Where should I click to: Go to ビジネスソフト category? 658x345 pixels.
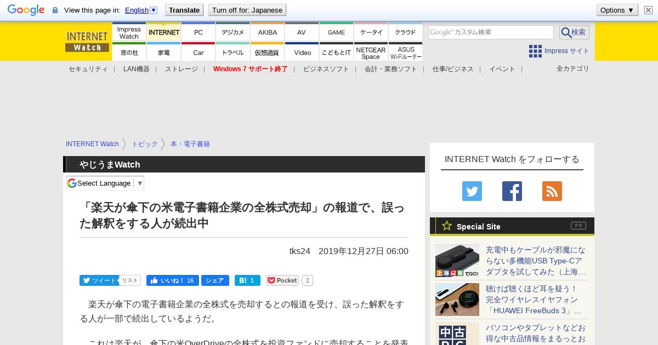[x=326, y=69]
